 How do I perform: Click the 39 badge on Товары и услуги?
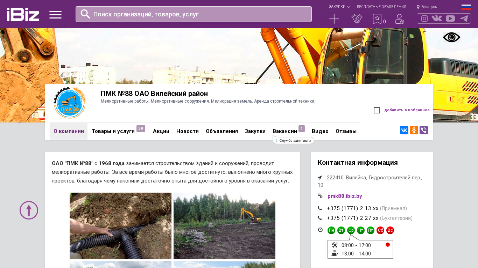coord(141,128)
